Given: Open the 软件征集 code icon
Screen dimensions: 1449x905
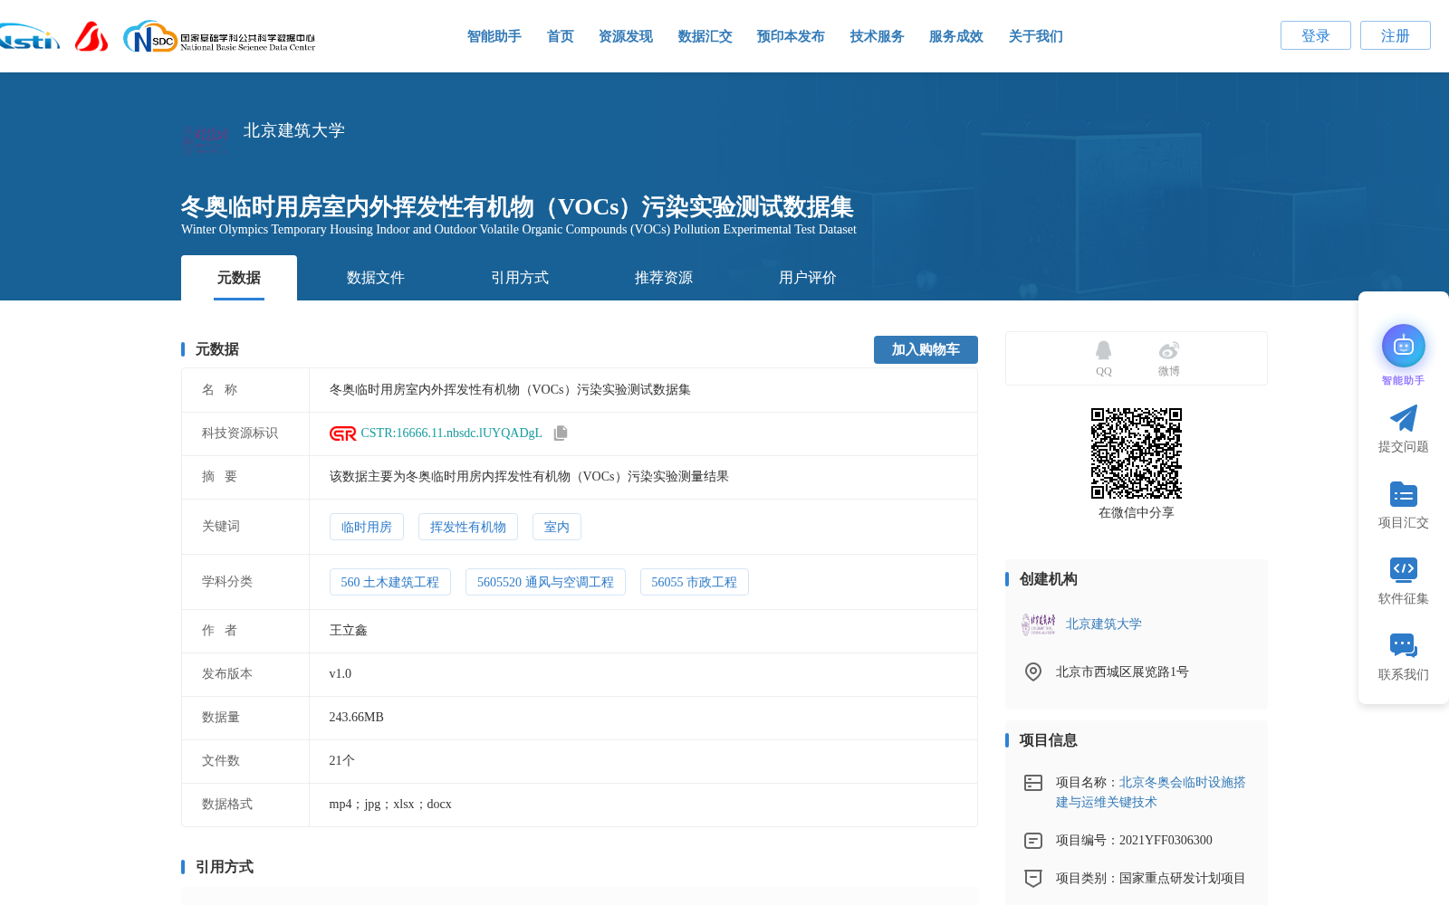Looking at the screenshot, I should [1403, 569].
